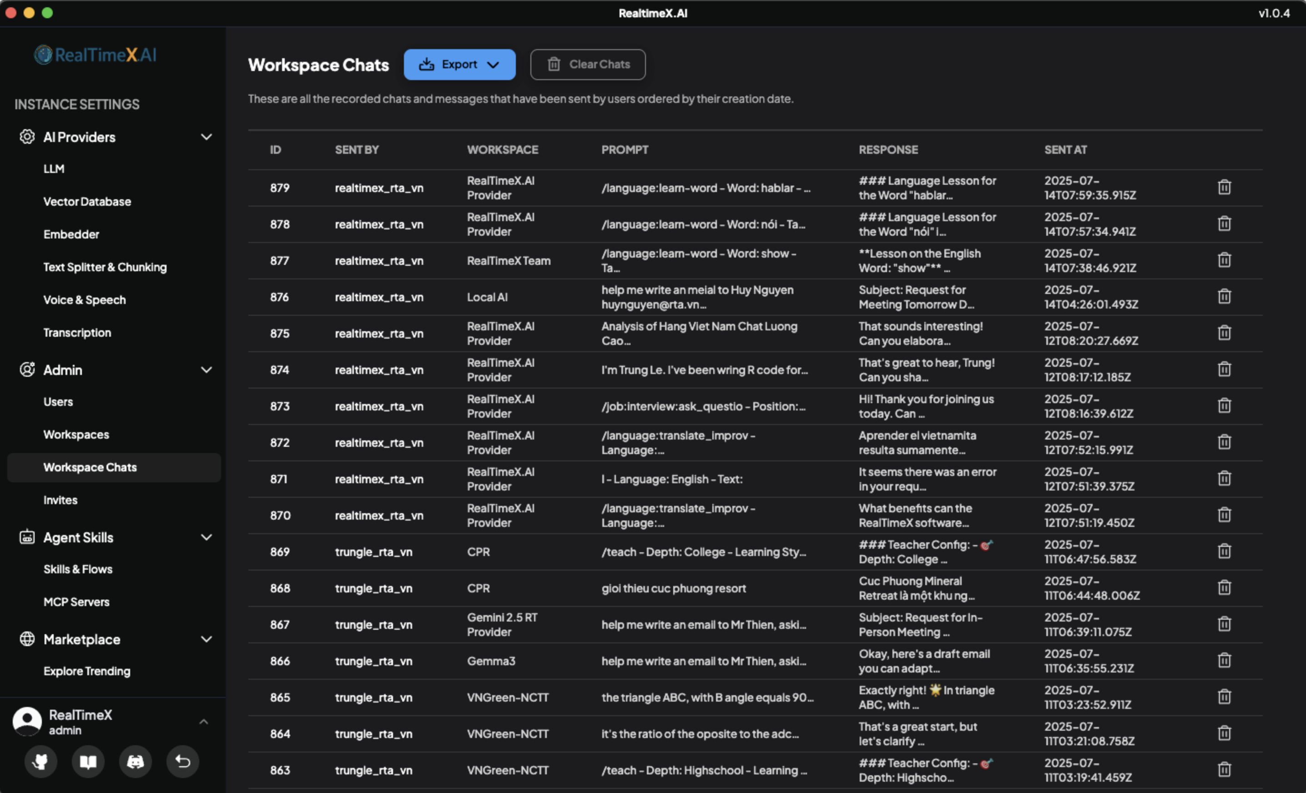Click the logout return icon
The width and height of the screenshot is (1306, 793).
point(182,762)
